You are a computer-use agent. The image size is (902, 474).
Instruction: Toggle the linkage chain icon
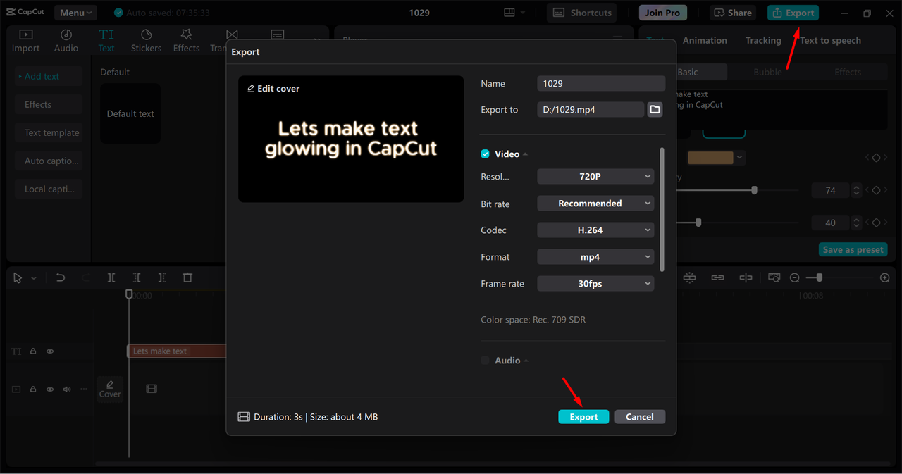(717, 277)
